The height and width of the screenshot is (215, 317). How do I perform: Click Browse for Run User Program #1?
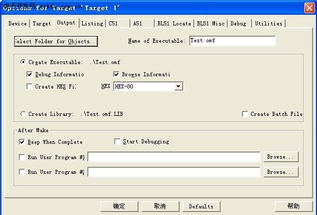click(x=280, y=157)
